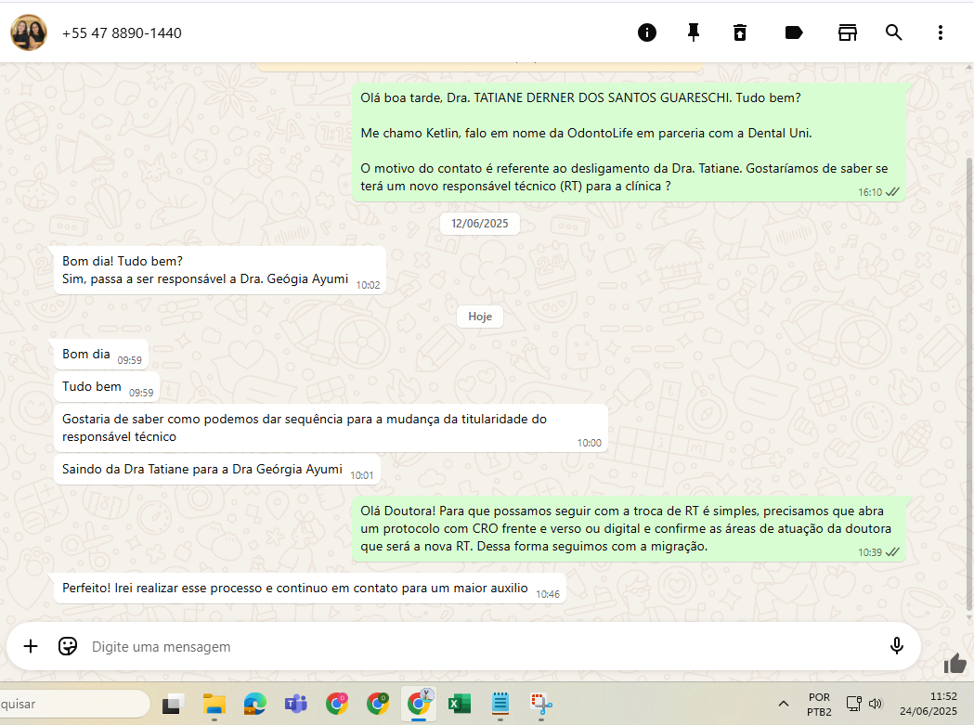Open the three-dot more options menu
Screen dimensions: 974x725
click(x=940, y=32)
